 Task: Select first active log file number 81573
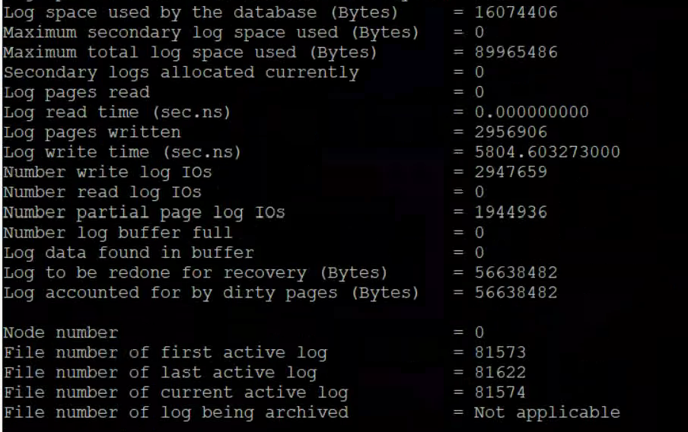click(499, 352)
